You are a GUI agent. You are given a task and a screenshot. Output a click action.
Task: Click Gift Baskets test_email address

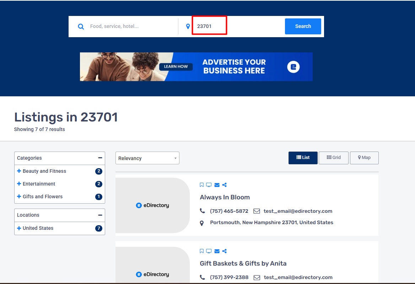(298, 277)
